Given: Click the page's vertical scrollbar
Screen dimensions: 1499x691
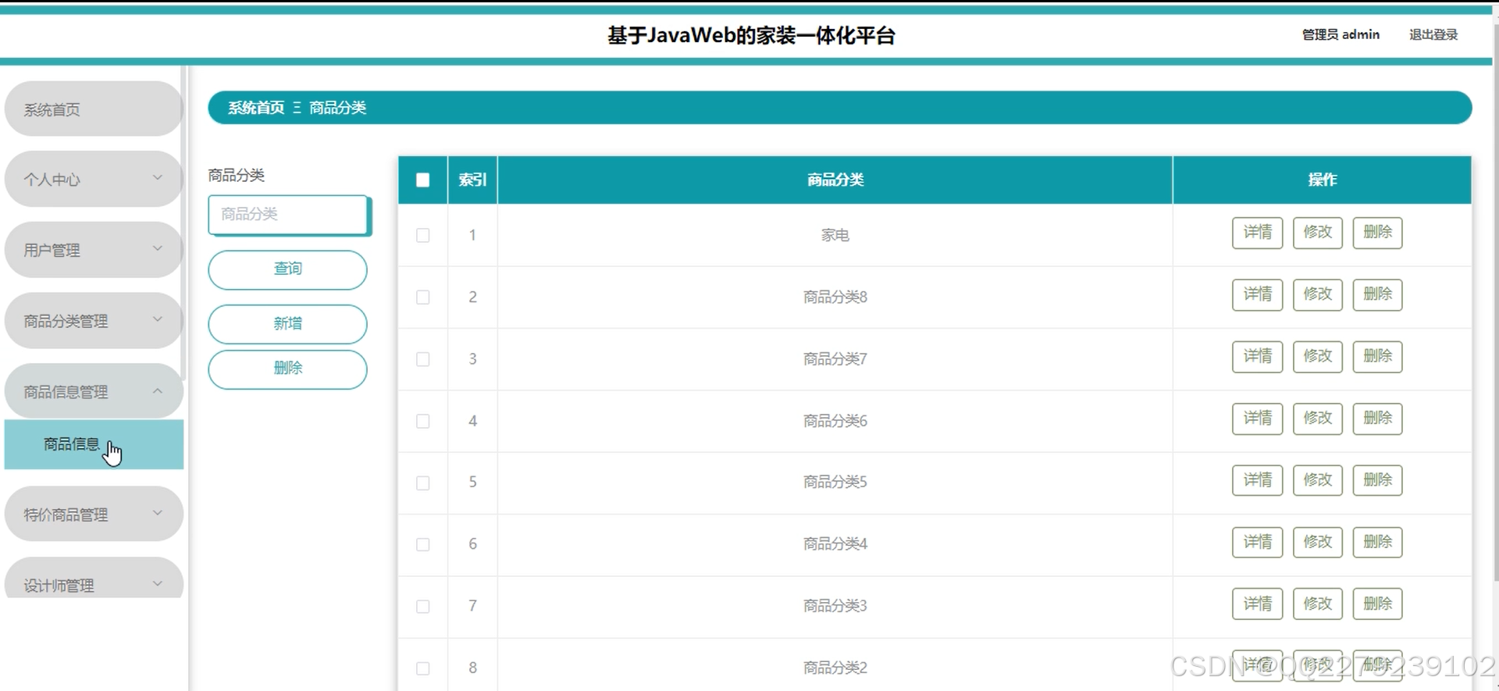Looking at the screenshot, I should [1494, 312].
